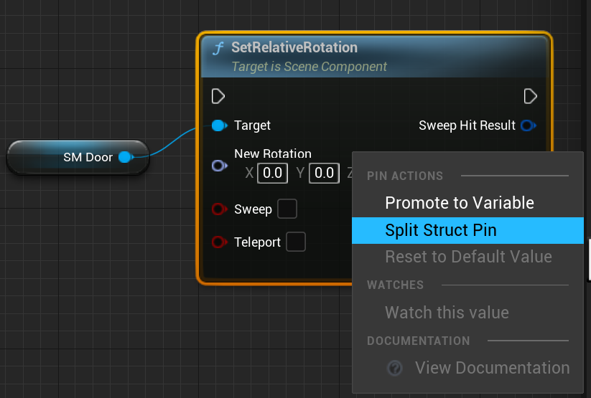Click the SM Door output pin
This screenshot has width=591, height=398.
coord(126,157)
